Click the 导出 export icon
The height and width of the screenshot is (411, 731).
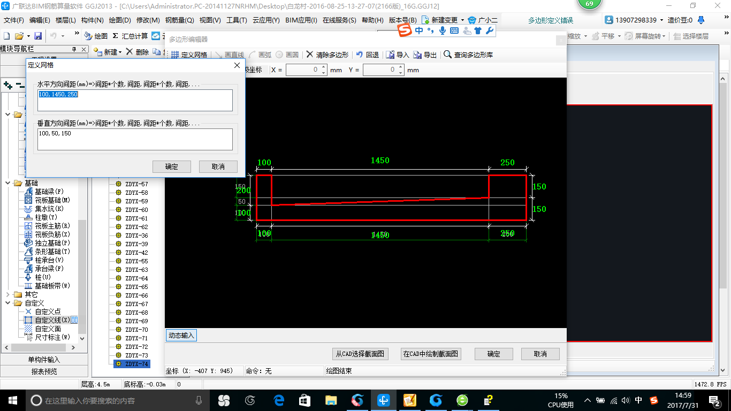click(425, 55)
